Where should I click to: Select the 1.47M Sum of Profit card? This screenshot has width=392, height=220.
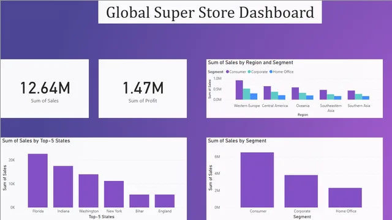[x=143, y=89]
